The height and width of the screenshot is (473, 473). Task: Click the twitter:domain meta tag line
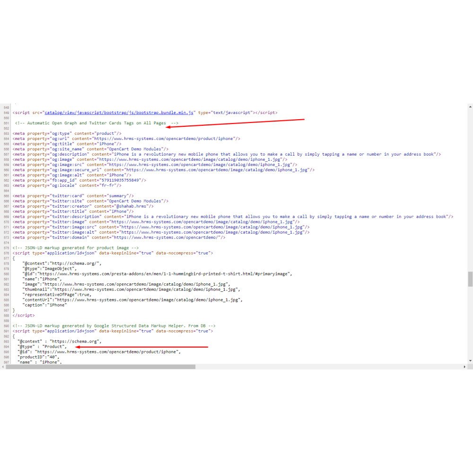[x=119, y=237]
